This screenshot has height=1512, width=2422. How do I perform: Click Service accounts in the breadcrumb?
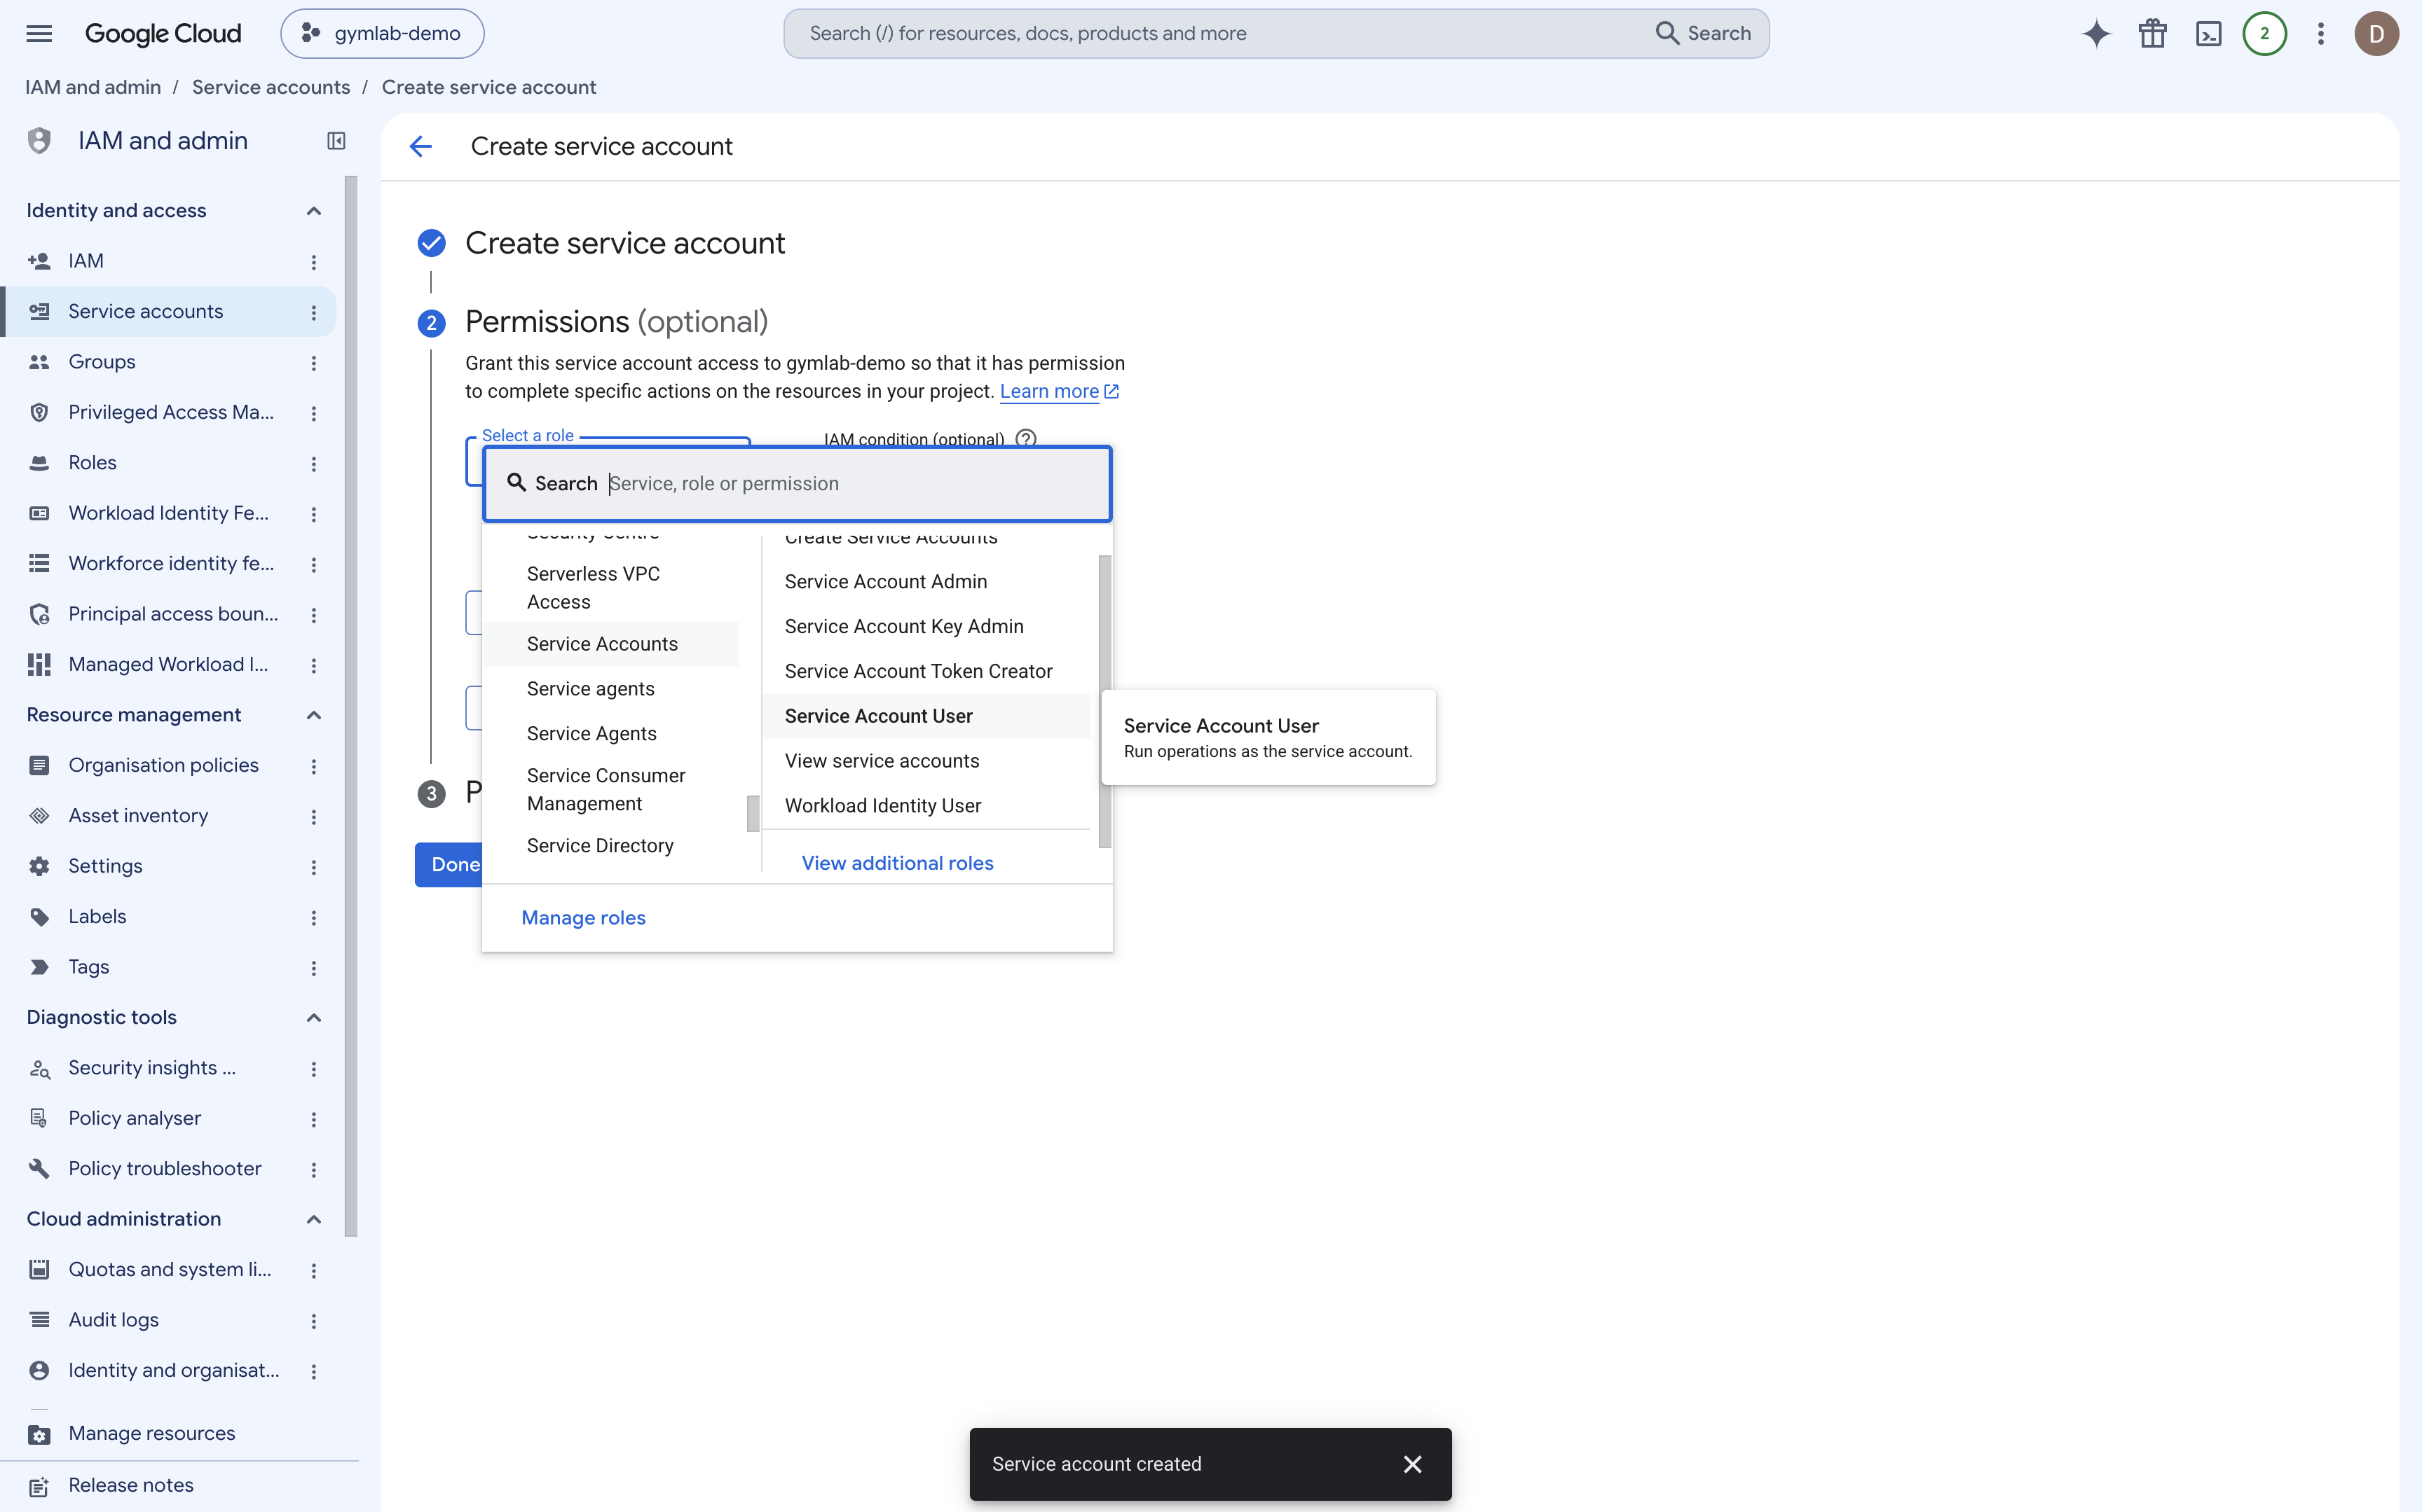point(271,87)
